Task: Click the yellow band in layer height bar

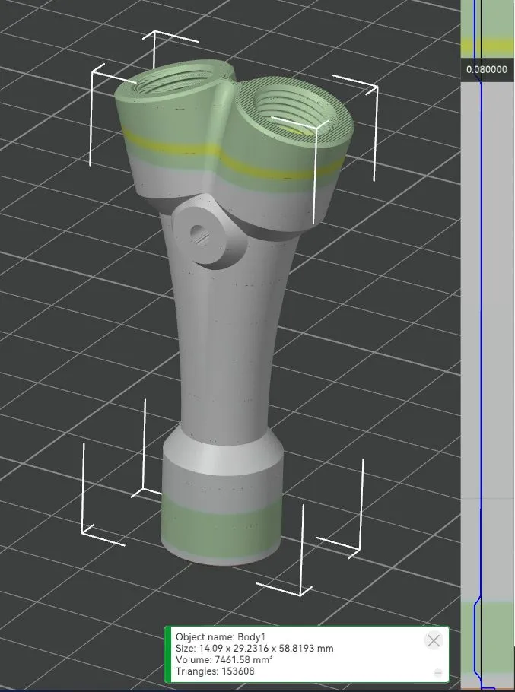Action: click(x=487, y=46)
